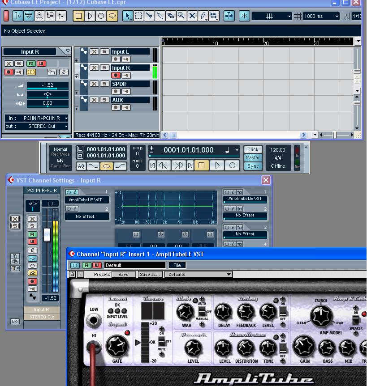Open the Defaults presets dropdown

[199, 274]
